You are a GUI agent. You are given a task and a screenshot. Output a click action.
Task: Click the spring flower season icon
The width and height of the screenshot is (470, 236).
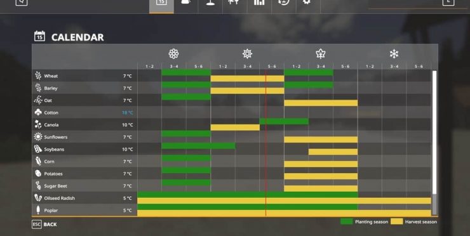click(173, 54)
